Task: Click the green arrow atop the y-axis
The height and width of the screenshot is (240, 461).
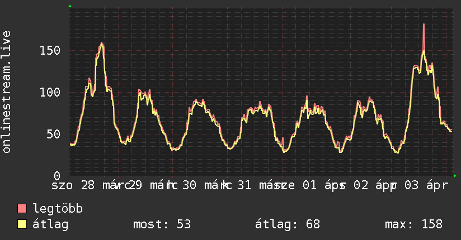Action: [70, 6]
